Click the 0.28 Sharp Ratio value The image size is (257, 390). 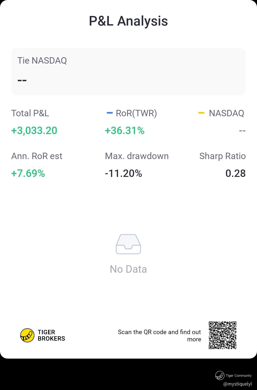[x=235, y=173]
